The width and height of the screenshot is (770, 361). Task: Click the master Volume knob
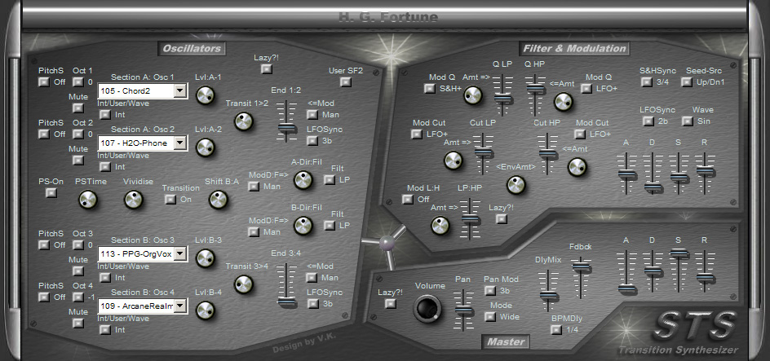[427, 309]
